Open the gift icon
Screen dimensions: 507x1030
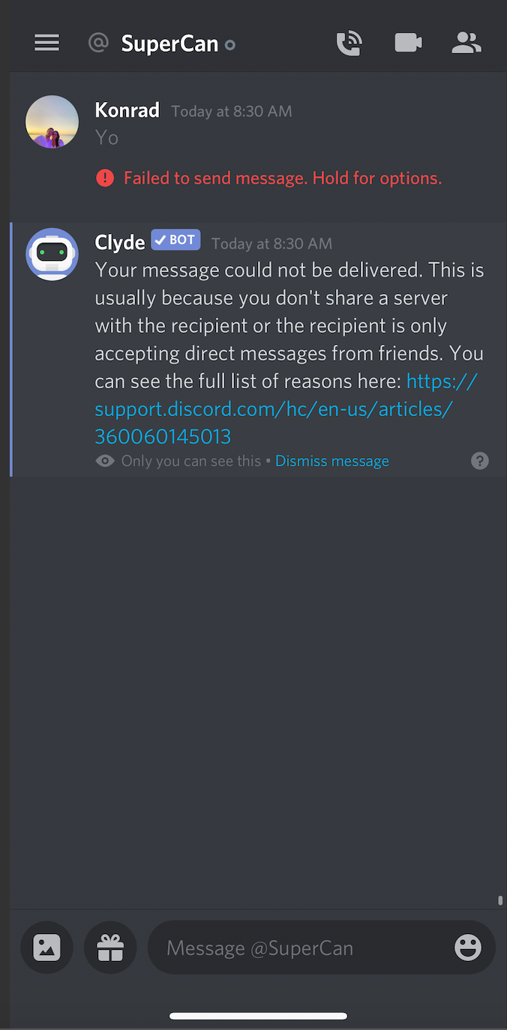click(110, 948)
